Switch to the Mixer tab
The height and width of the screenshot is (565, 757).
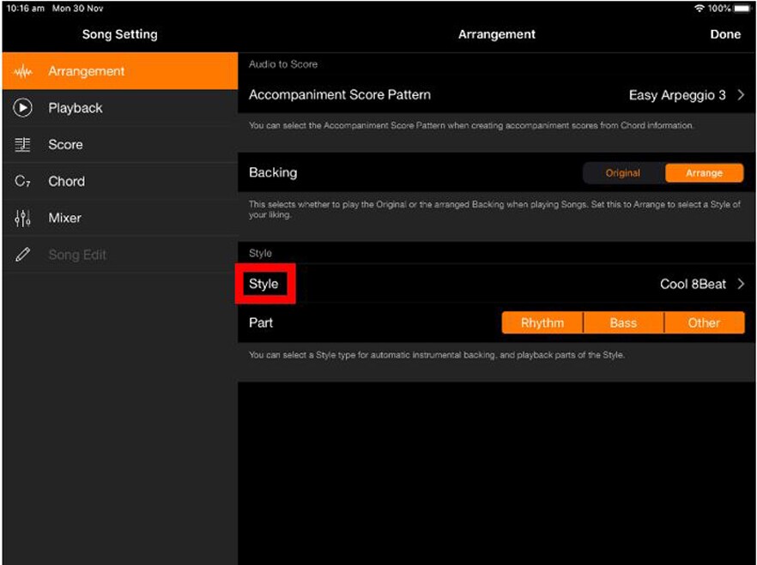(x=65, y=219)
